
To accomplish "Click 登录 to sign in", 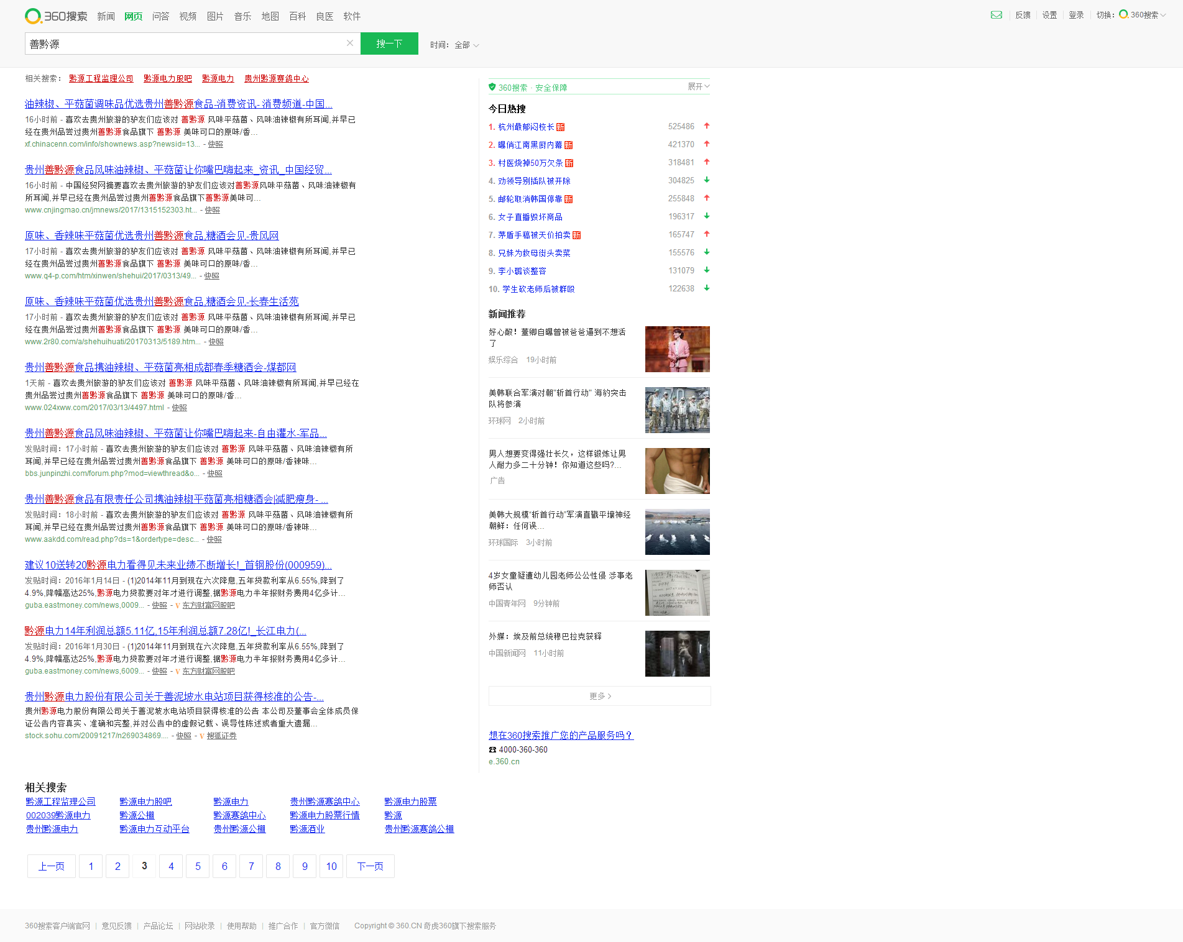I will 1076,15.
